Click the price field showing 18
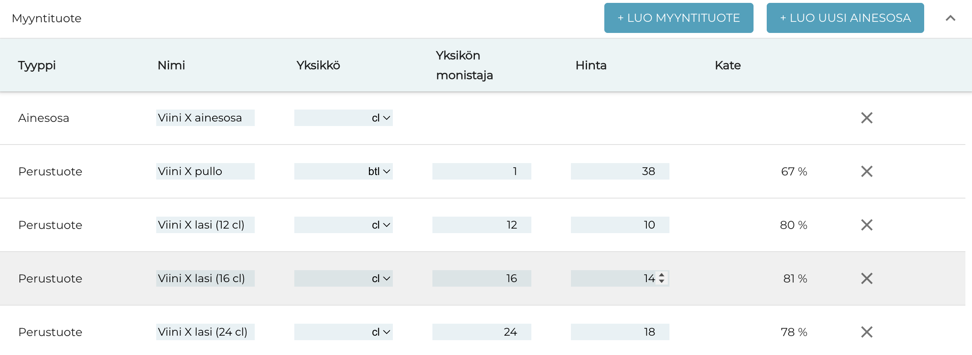972x355 pixels. coord(620,332)
